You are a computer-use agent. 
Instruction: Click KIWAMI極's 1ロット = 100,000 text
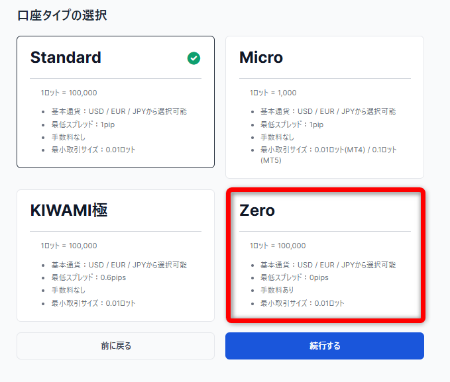click(x=68, y=246)
